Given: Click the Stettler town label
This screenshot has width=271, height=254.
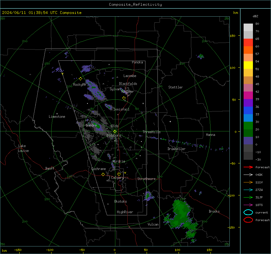Looking at the screenshot, I should tap(176, 87).
